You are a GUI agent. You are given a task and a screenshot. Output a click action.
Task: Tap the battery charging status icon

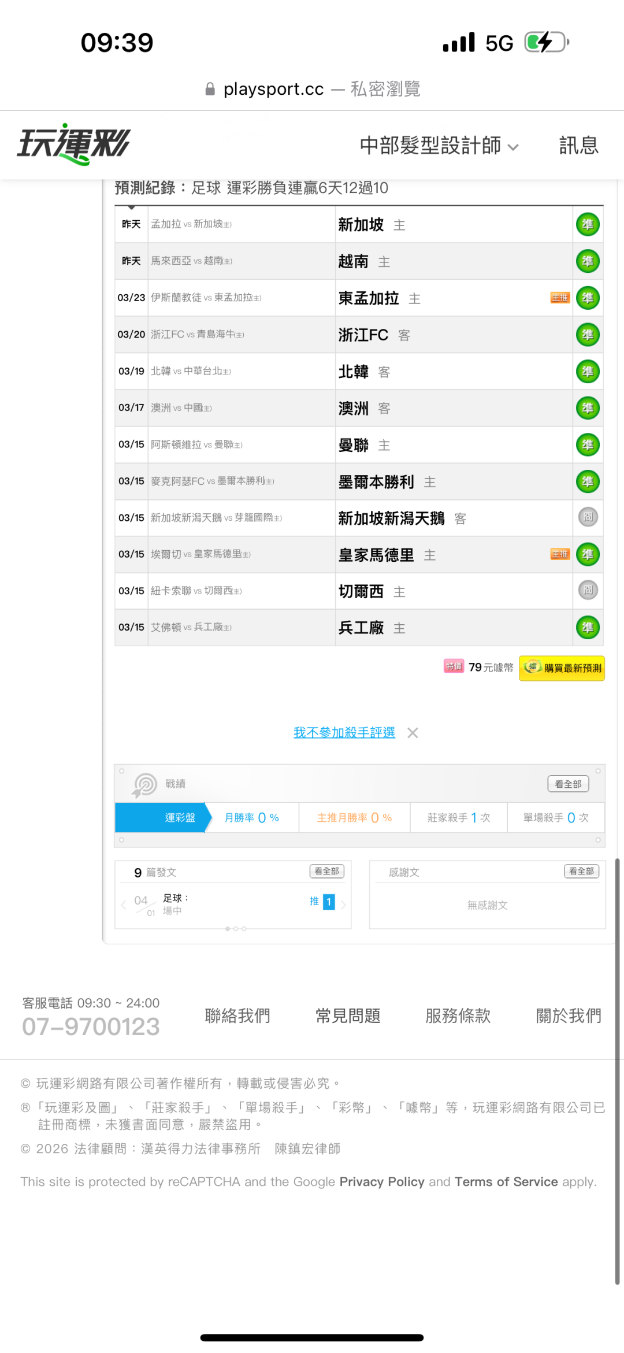click(x=547, y=42)
